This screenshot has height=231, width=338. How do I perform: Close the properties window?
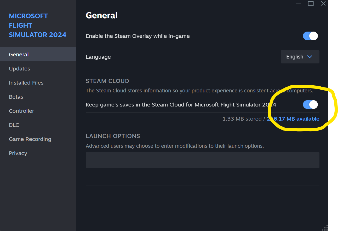(x=323, y=3)
